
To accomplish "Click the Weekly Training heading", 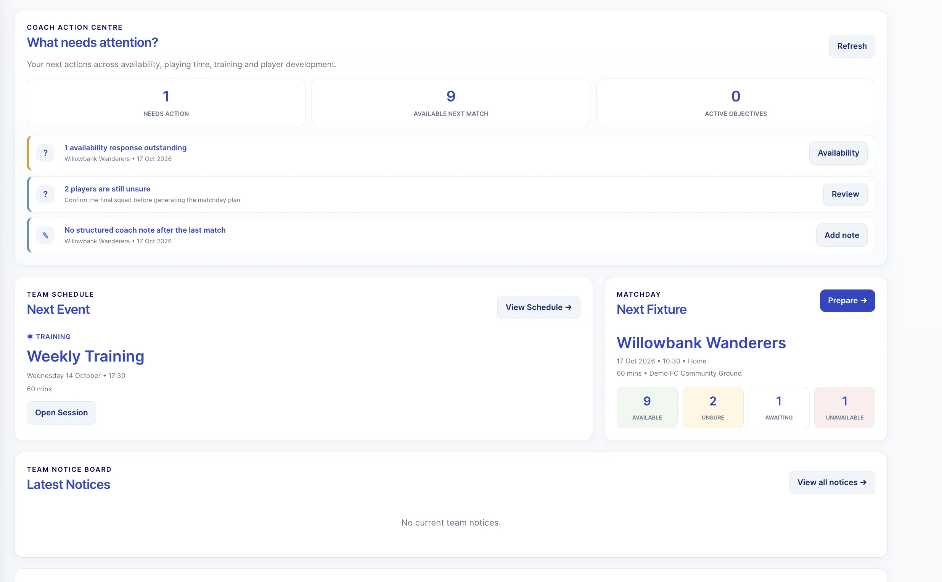I will pyautogui.click(x=85, y=357).
